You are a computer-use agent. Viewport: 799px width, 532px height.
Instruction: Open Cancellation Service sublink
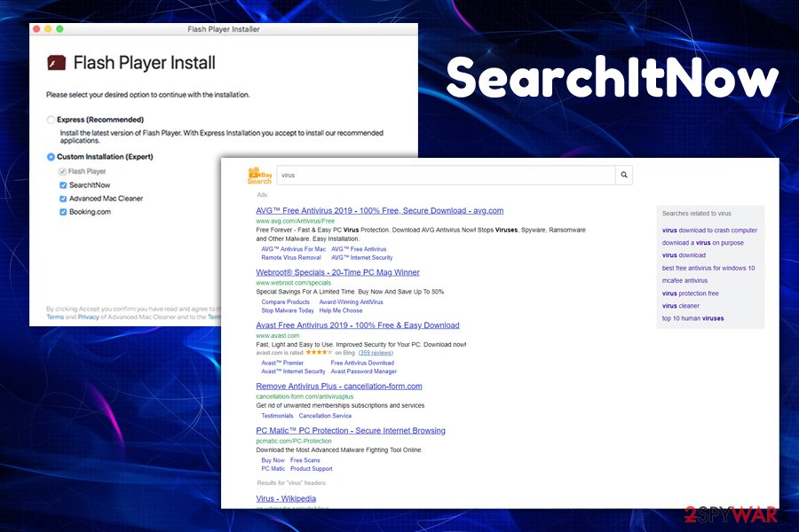pyautogui.click(x=325, y=416)
